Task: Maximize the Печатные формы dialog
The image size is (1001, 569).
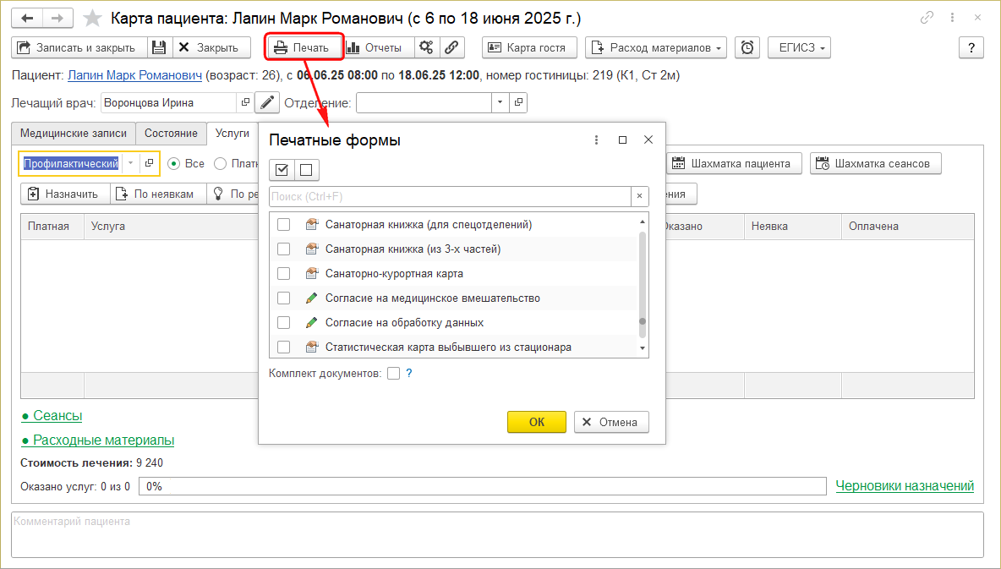Action: 622,140
